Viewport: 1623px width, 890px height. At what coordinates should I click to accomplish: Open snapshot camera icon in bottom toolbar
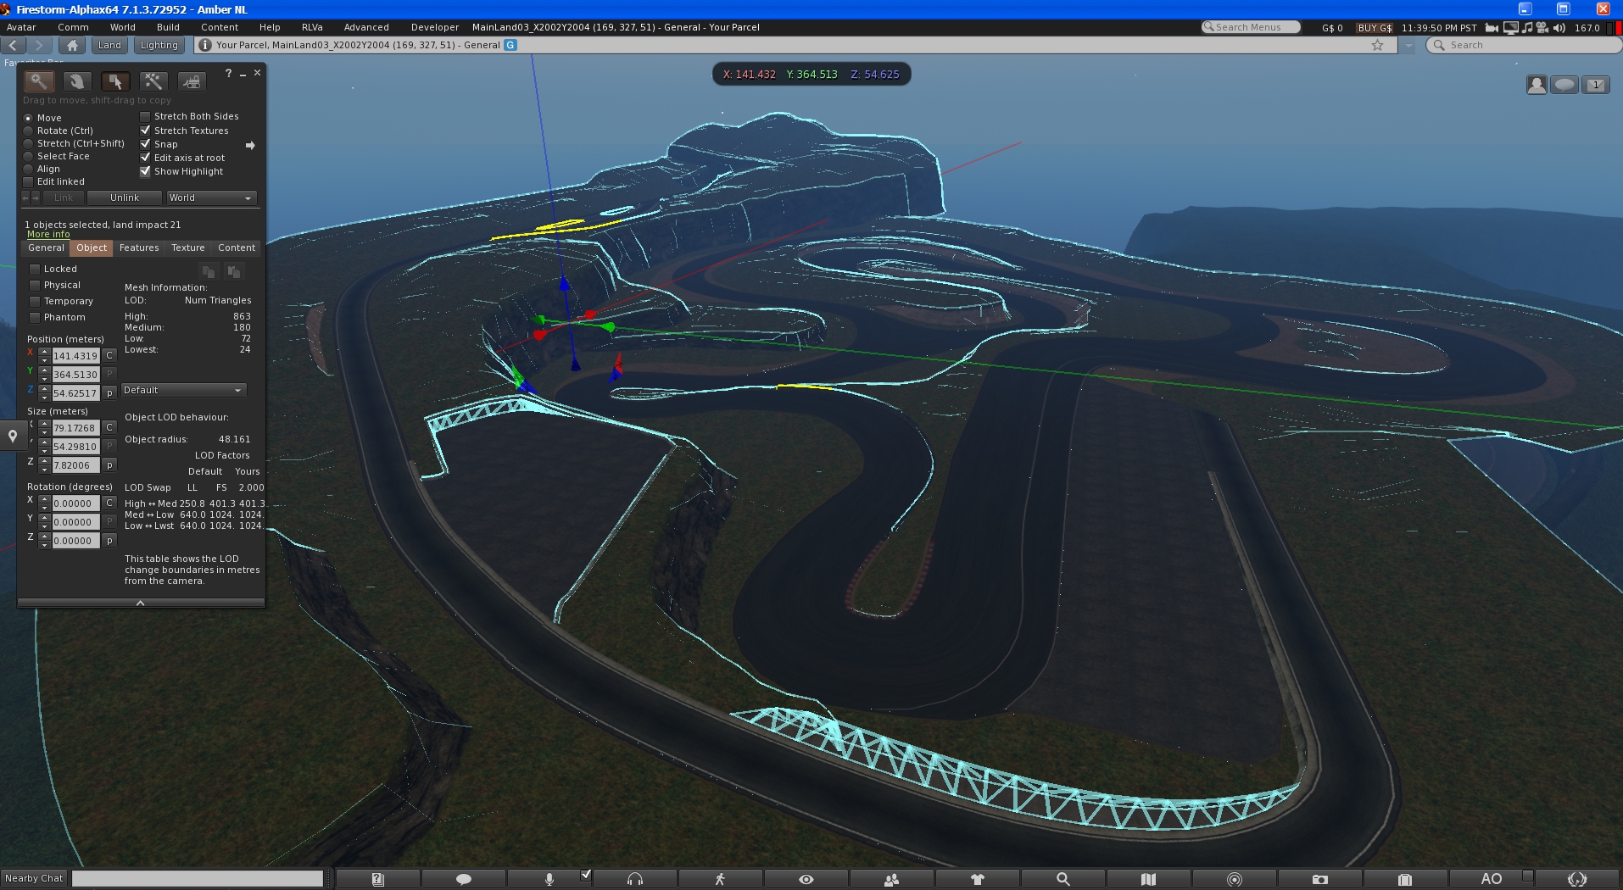1320,879
